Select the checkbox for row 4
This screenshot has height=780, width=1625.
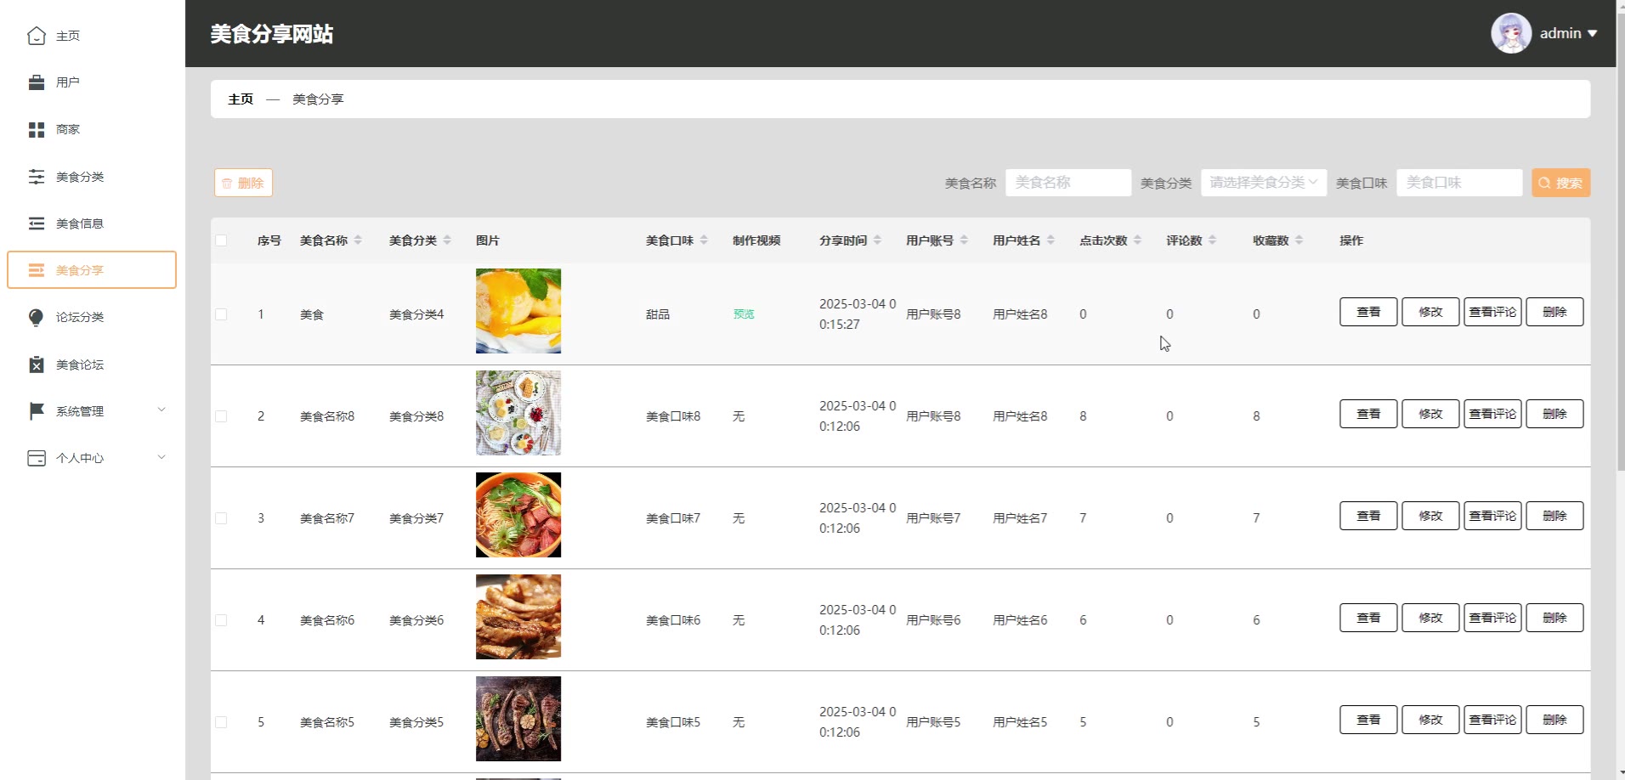221,620
